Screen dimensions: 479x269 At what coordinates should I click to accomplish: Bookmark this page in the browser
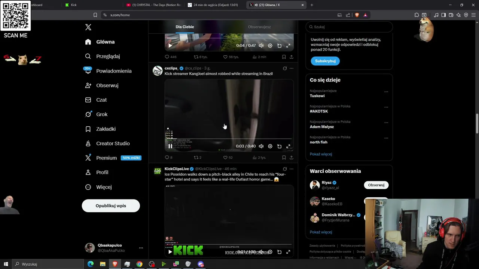95,15
